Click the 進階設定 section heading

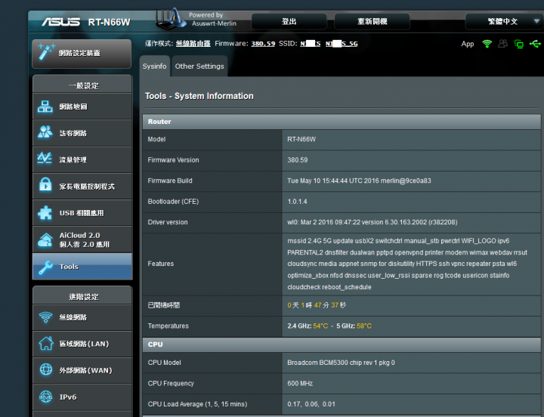point(84,297)
